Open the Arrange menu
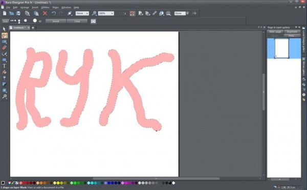Screen dimensions: 307x190 point(25,8)
